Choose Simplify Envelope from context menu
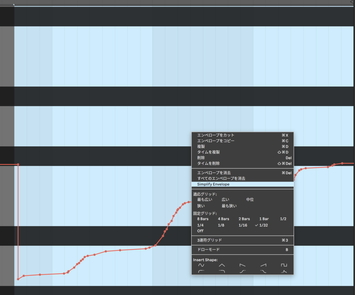The image size is (355, 295). [x=213, y=184]
